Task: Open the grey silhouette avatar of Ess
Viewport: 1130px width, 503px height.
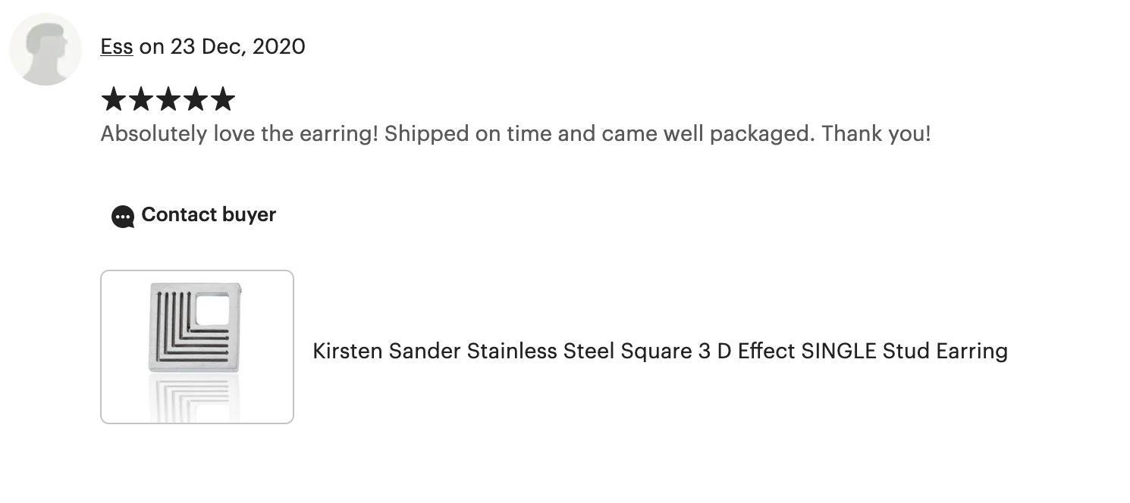Action: tap(46, 49)
